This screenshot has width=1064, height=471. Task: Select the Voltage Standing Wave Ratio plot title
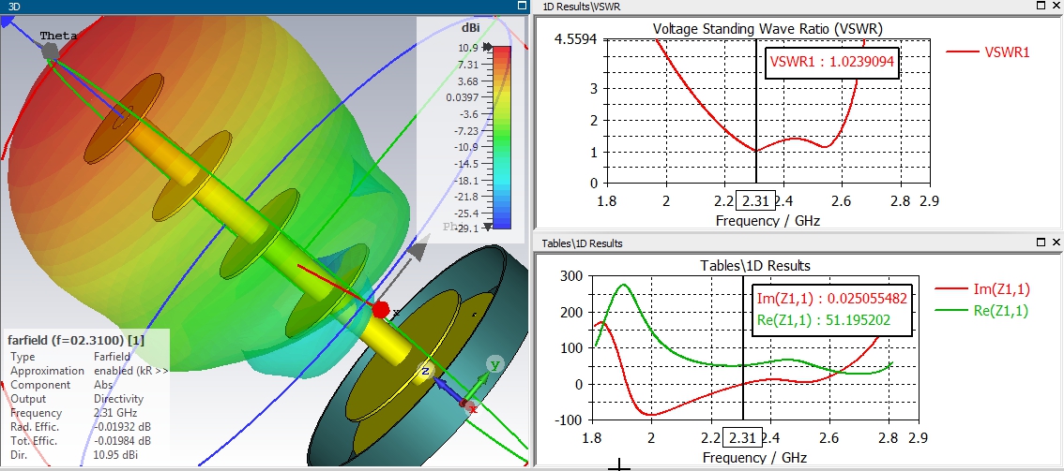(x=768, y=28)
